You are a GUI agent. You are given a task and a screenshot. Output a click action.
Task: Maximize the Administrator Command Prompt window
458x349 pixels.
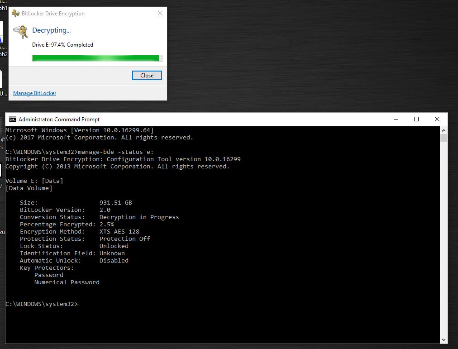coord(416,119)
